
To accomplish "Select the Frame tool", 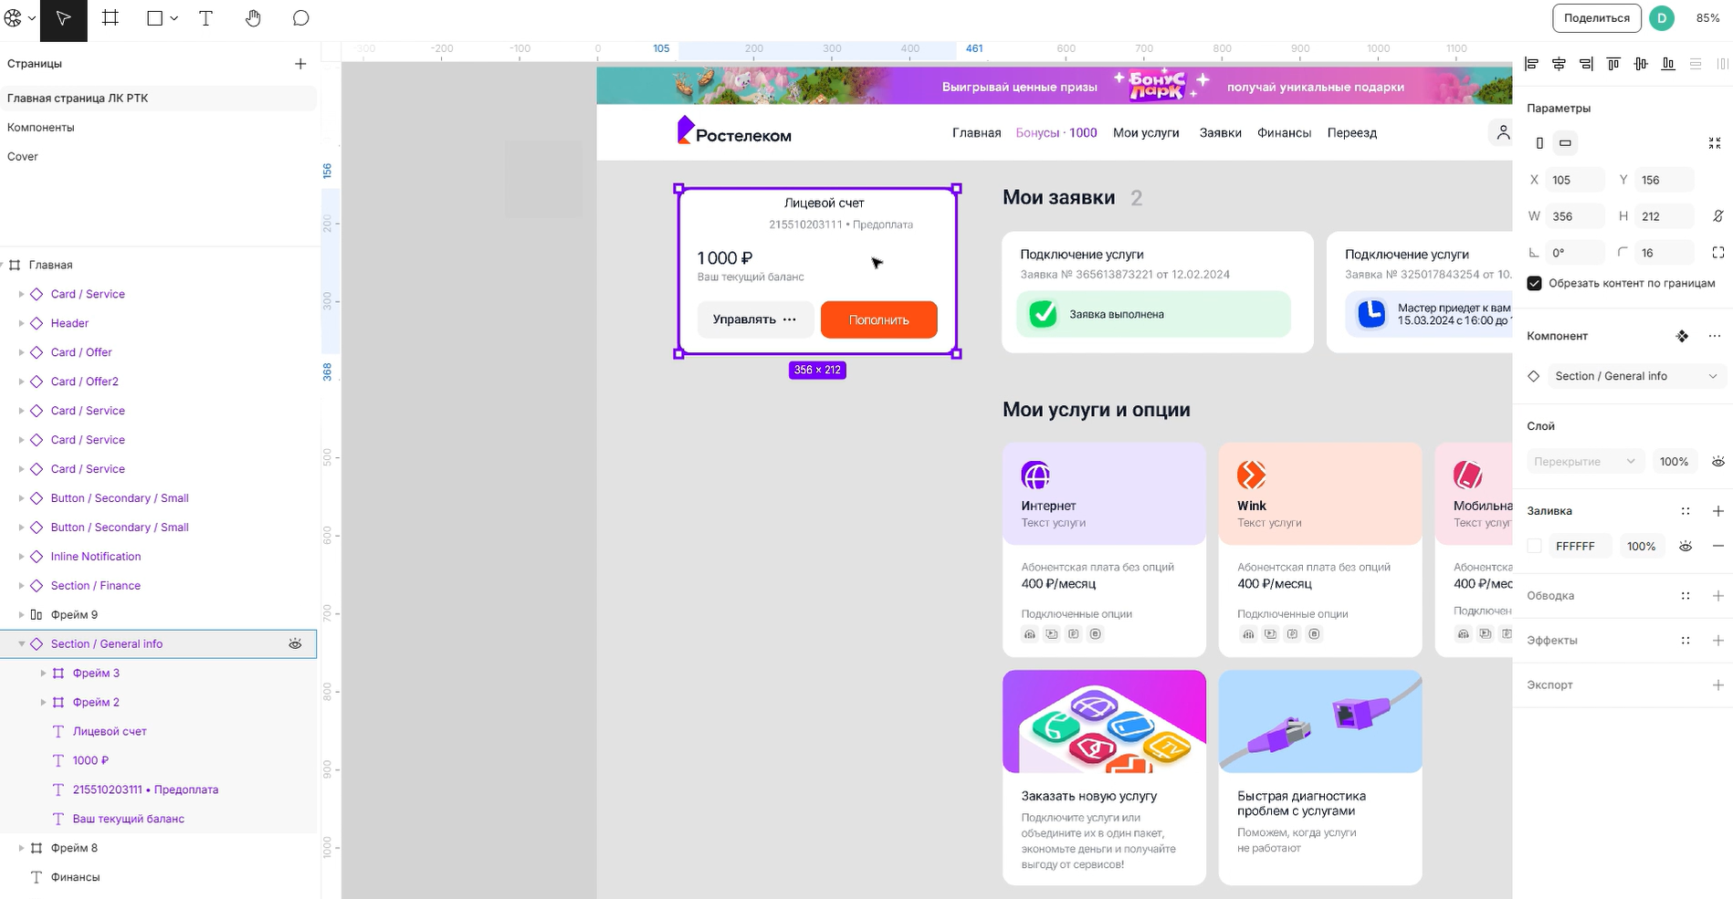I will [110, 18].
